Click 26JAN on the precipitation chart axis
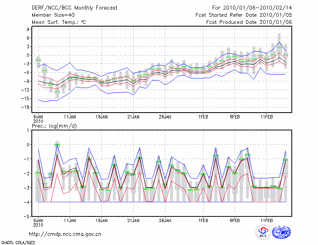Image resolution: width=318 pixels, height=245 pixels. tap(165, 220)
